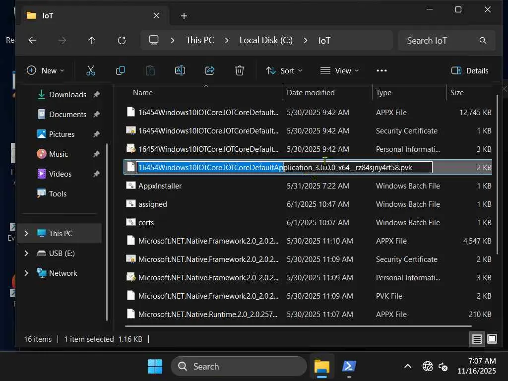Expand USB (E:) tree node
Screen dimensions: 508x381
[26, 254]
